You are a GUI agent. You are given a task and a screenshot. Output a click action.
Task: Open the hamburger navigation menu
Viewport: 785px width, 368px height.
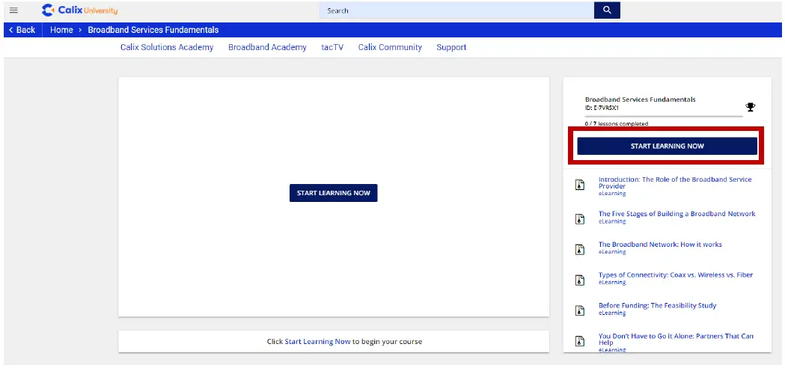click(13, 10)
